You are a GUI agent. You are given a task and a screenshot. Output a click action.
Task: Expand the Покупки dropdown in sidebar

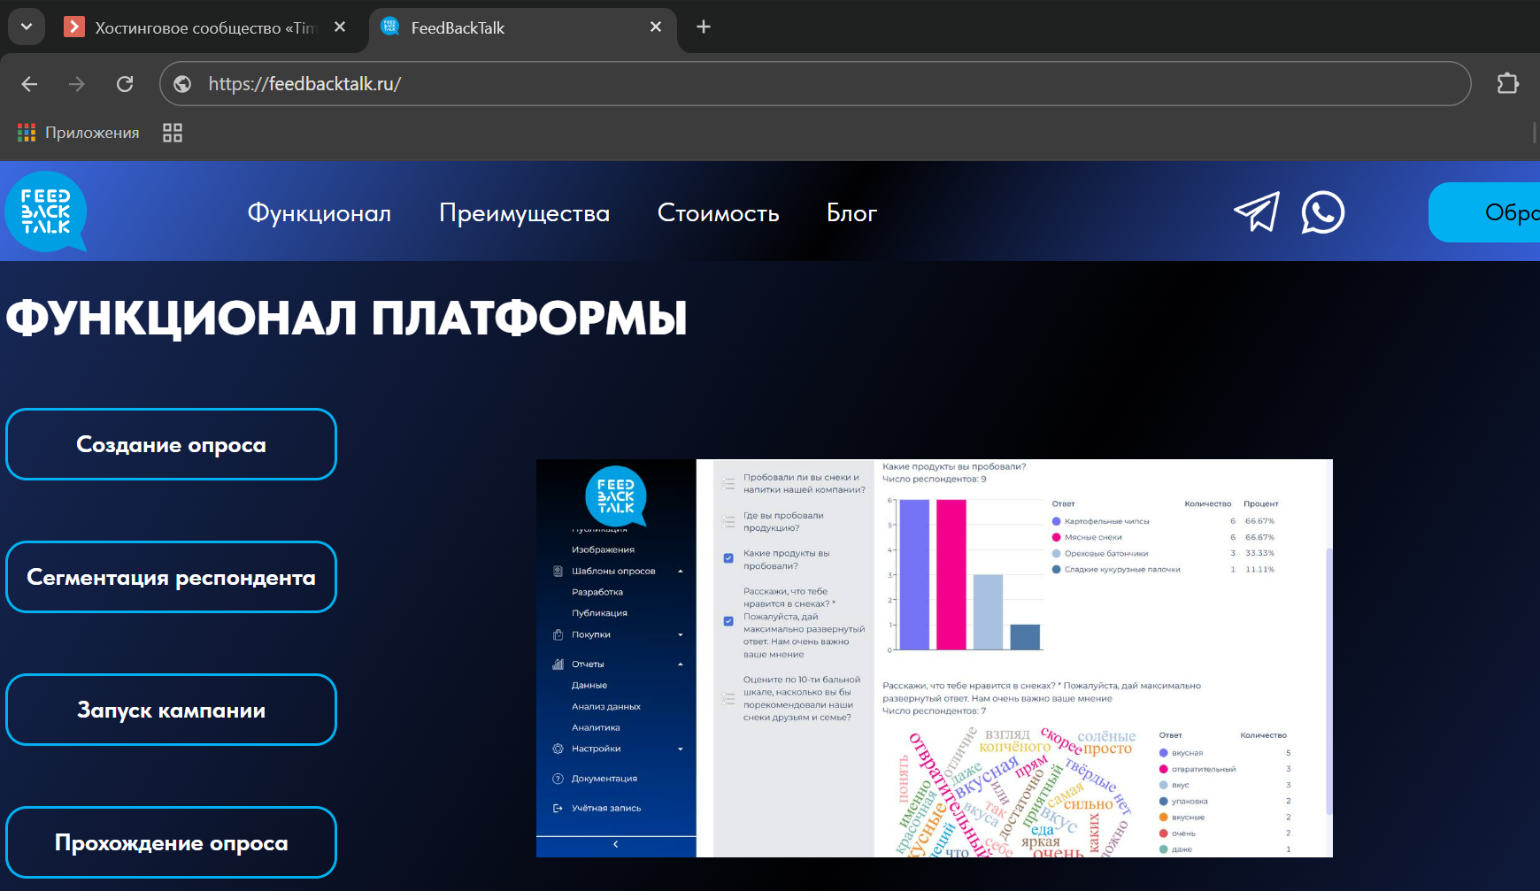[x=680, y=634]
